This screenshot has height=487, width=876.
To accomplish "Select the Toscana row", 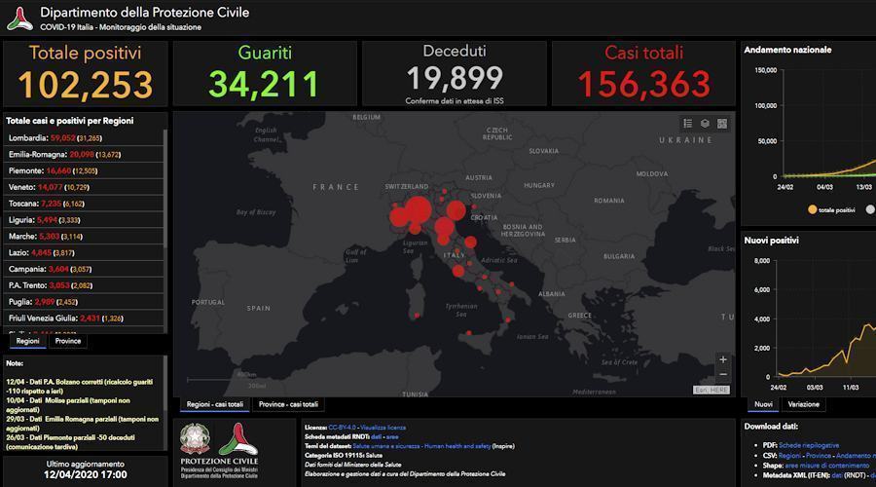I will click(84, 204).
